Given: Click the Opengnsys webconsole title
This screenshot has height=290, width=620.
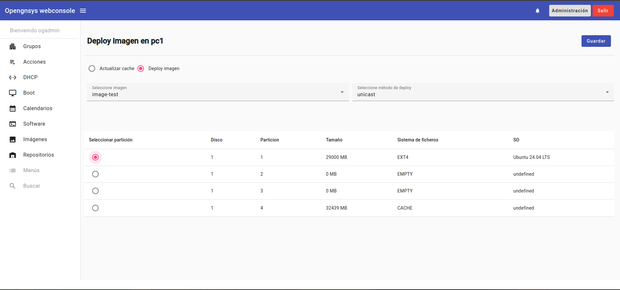Looking at the screenshot, I should [40, 11].
